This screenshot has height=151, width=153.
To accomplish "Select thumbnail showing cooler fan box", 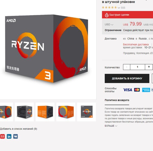I will [x=24, y=112].
